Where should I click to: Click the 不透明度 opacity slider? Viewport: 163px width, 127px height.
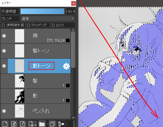tap(42, 12)
